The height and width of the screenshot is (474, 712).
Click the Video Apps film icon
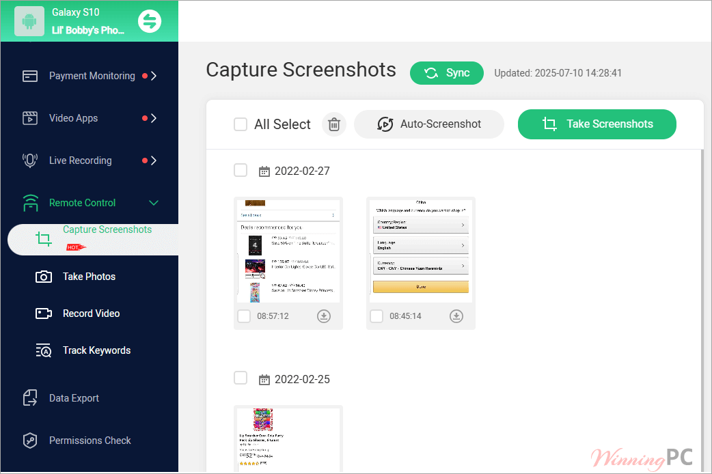point(30,118)
